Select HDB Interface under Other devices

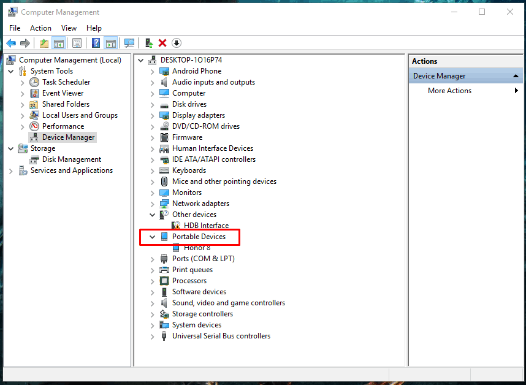point(207,226)
